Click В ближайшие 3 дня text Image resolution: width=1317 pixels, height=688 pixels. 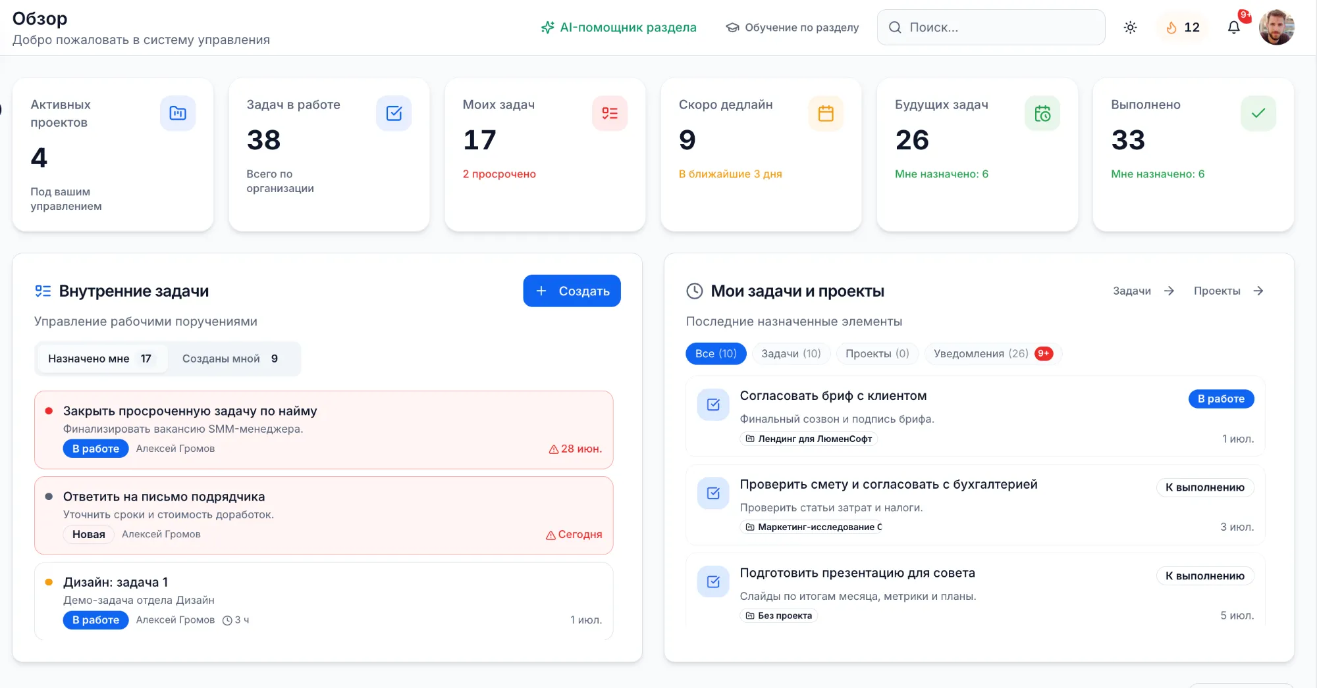point(730,174)
